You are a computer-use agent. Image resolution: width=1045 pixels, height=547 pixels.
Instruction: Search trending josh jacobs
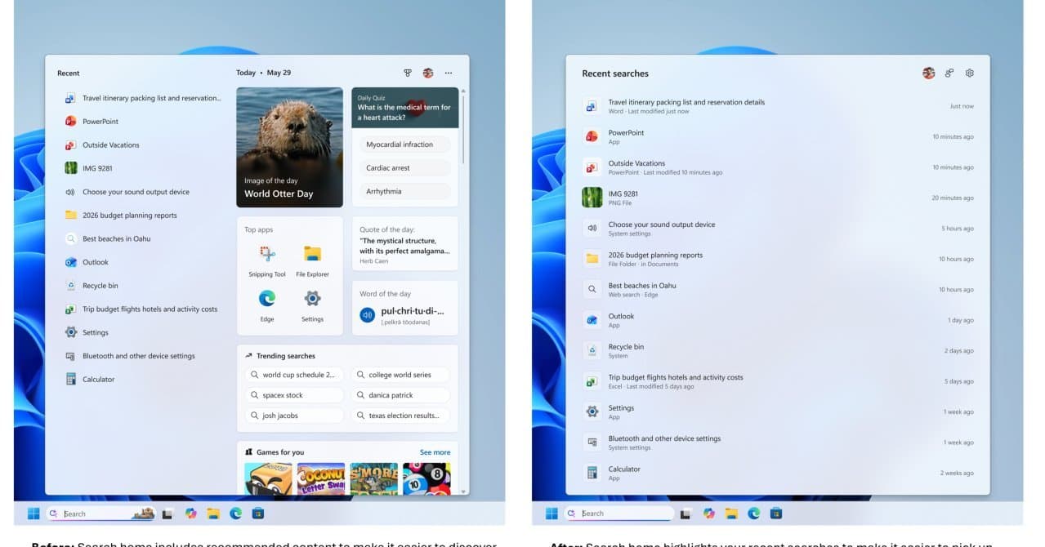(x=294, y=416)
